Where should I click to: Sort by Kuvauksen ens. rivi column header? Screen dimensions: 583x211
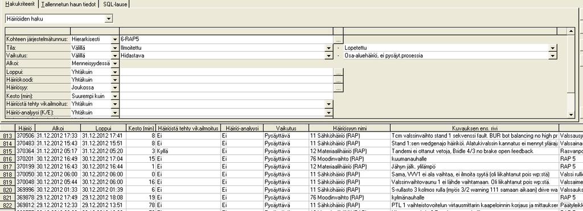(x=474, y=128)
